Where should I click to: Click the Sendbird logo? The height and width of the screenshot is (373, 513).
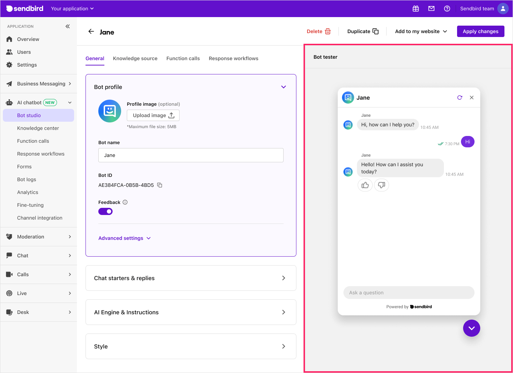pyautogui.click(x=25, y=9)
